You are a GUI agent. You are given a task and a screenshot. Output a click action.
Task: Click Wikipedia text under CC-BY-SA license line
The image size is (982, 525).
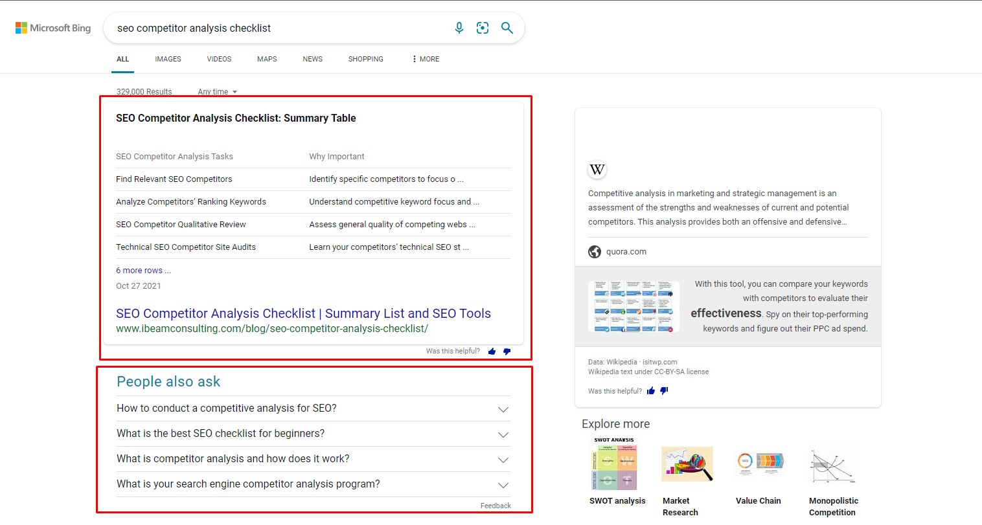(648, 372)
